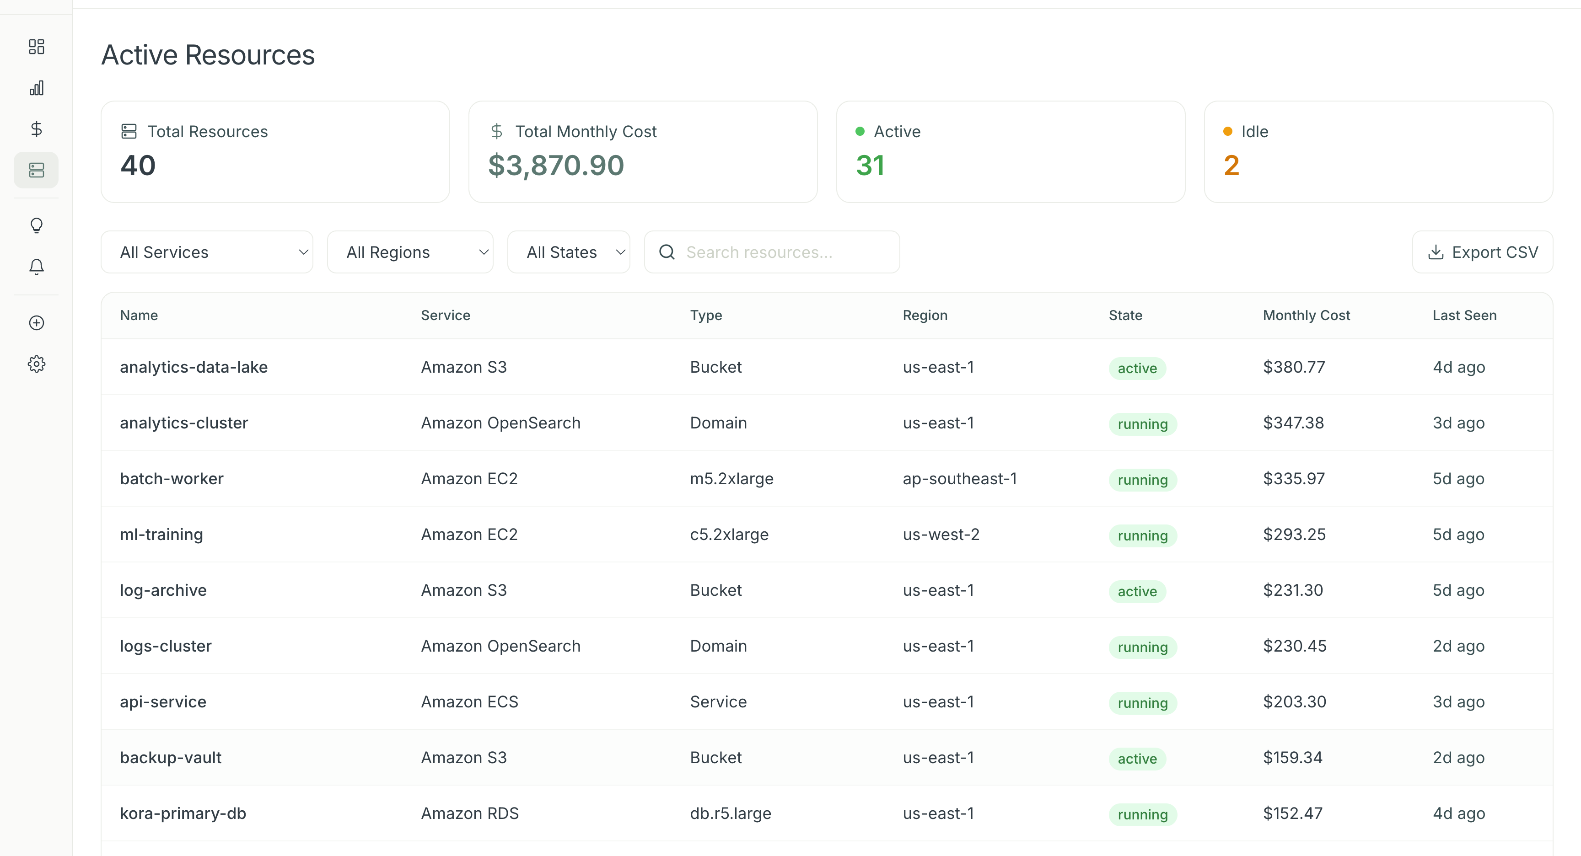Screen dimensions: 1581x856
Task: Select the backup-vault resource name
Action: click(170, 758)
